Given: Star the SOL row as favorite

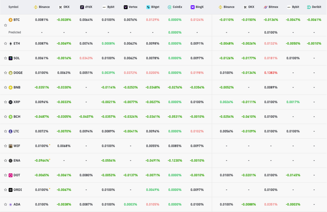Looking at the screenshot, I should coord(5,58).
